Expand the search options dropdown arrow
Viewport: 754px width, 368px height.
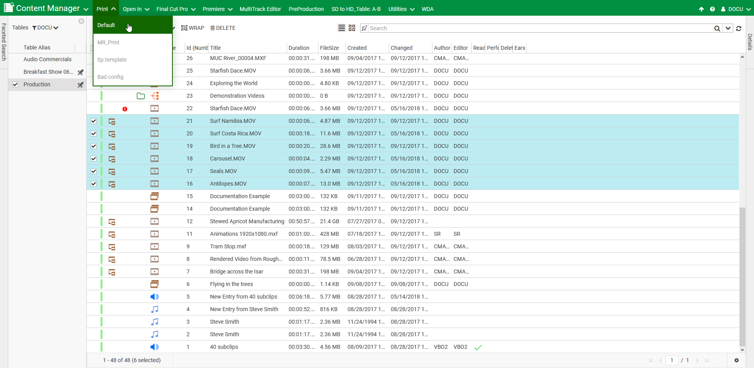(728, 28)
